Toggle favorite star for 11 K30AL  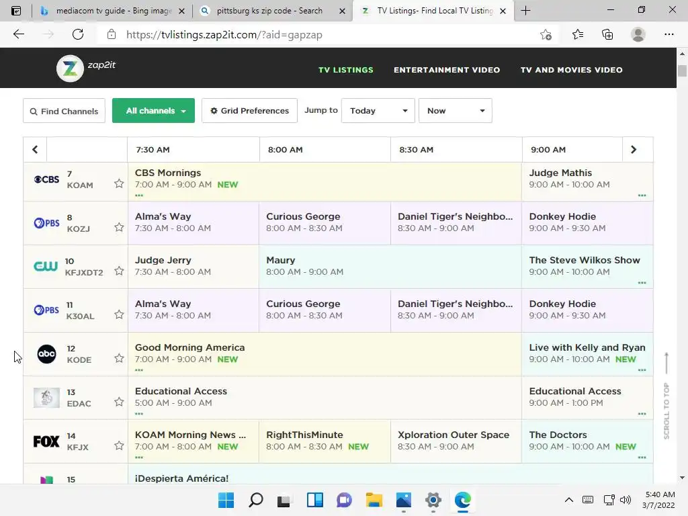(119, 314)
